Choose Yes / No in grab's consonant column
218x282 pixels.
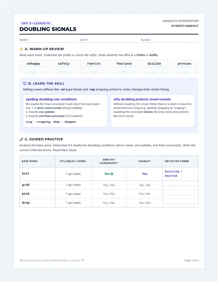(109, 185)
